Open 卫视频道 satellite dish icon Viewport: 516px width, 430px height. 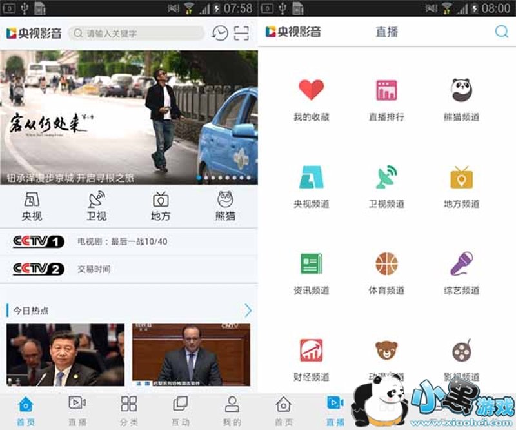pyautogui.click(x=386, y=177)
